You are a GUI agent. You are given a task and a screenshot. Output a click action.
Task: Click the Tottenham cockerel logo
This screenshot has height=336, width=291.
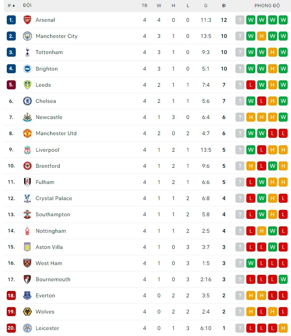(27, 52)
